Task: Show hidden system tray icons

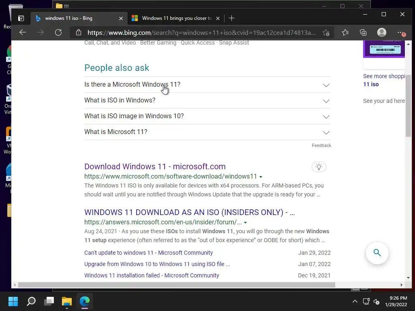Action: pyautogui.click(x=355, y=301)
